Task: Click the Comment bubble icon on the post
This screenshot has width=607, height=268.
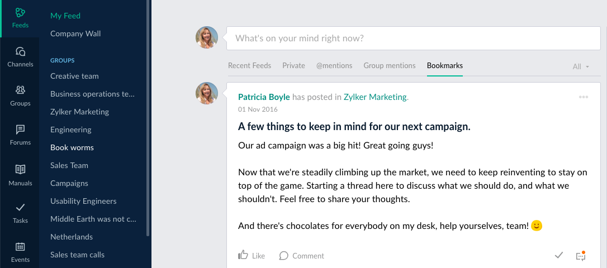Action: [x=284, y=256]
